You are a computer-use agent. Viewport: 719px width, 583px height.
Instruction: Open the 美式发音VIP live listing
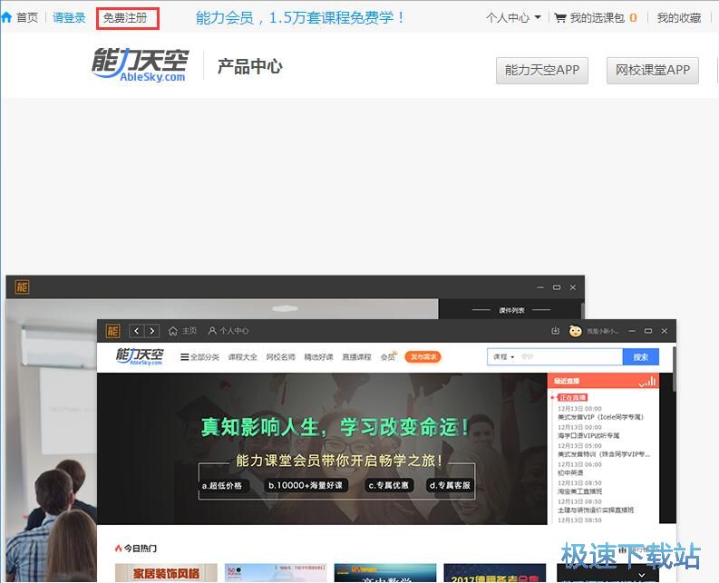pos(600,417)
